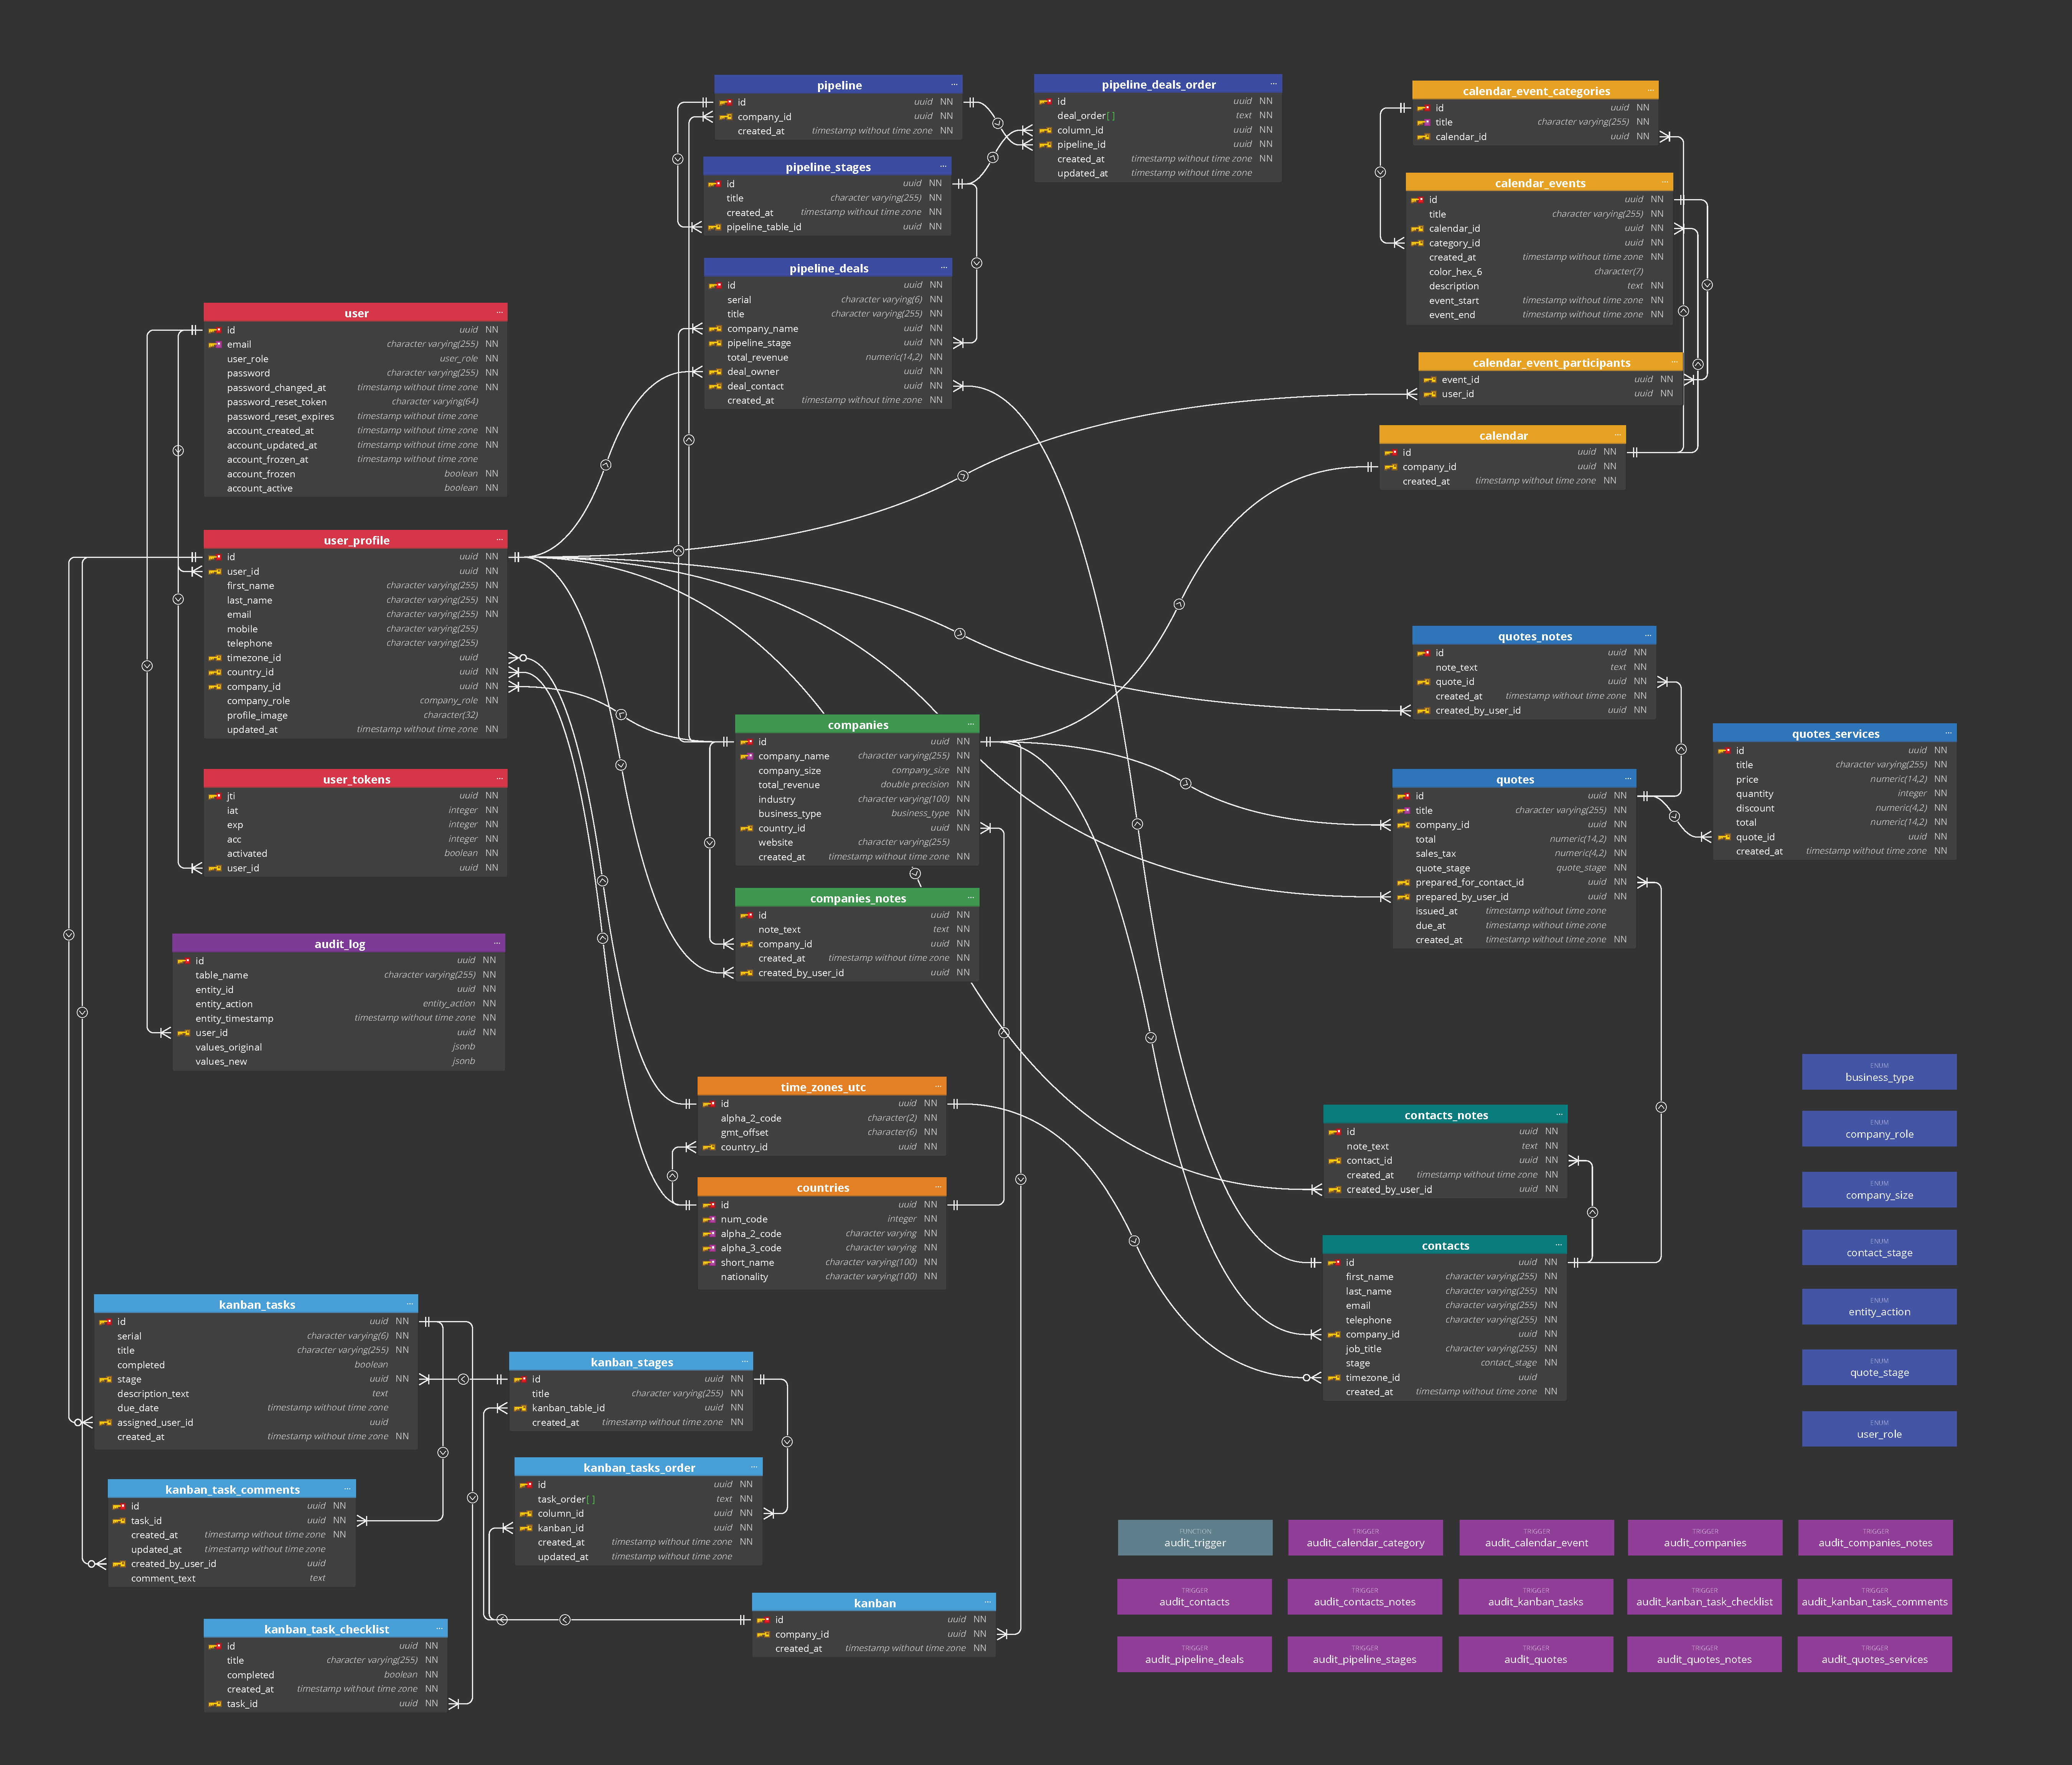Click the key icon next to alpha_3_code in countries
The height and width of the screenshot is (1765, 2072).
point(709,1248)
